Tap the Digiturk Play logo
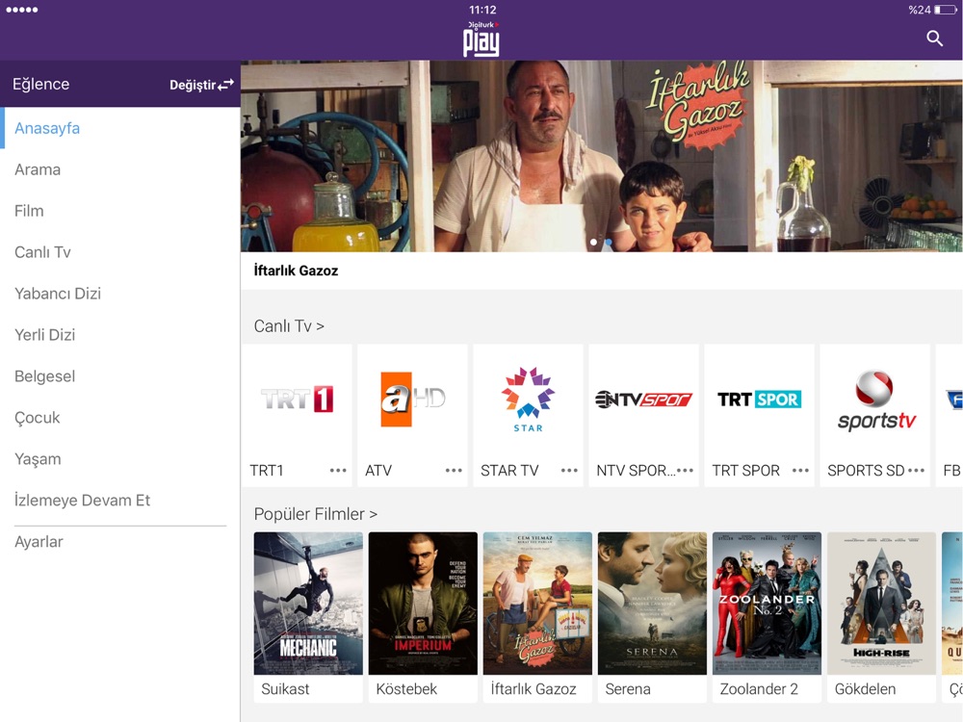This screenshot has width=963, height=722. 481,39
